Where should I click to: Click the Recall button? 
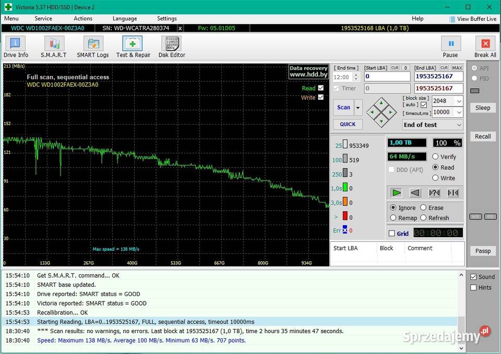coord(483,137)
